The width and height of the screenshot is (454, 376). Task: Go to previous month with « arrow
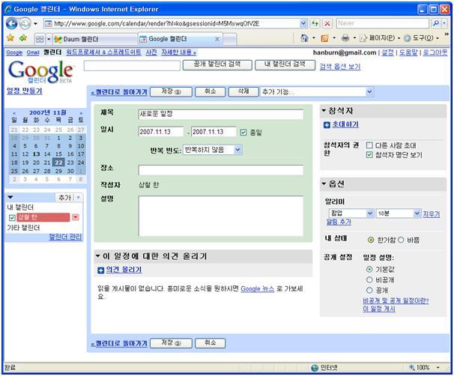click(x=14, y=113)
